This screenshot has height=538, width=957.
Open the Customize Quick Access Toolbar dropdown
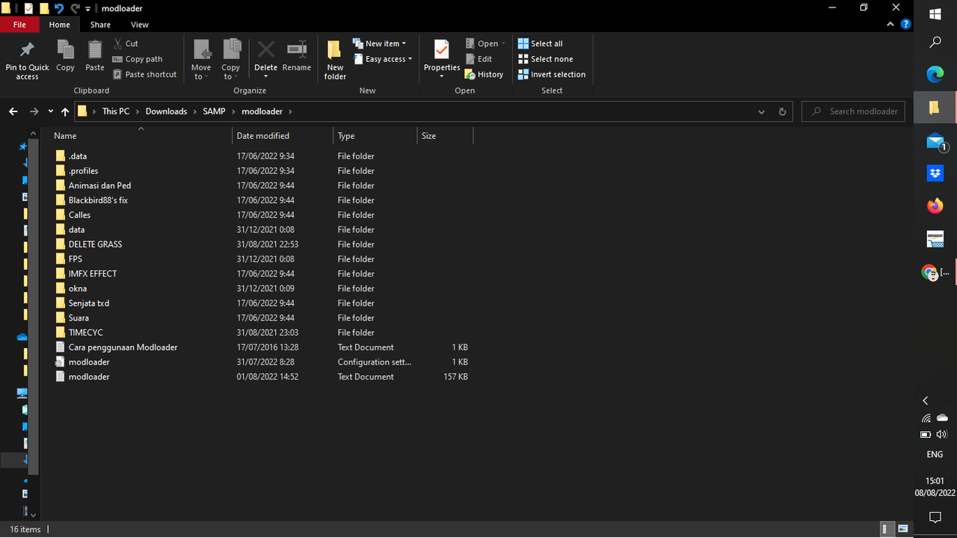click(x=87, y=9)
